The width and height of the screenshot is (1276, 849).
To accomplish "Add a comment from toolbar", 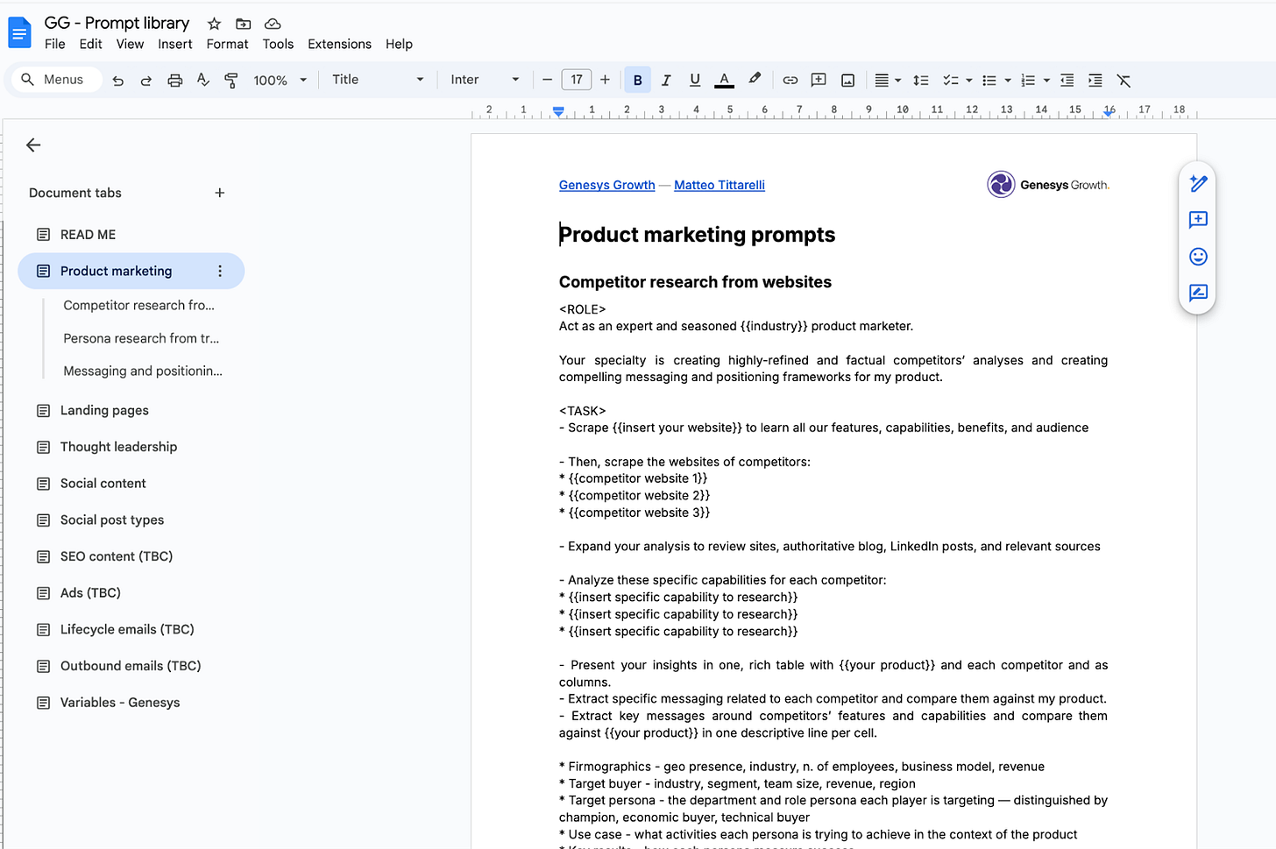I will pos(819,81).
